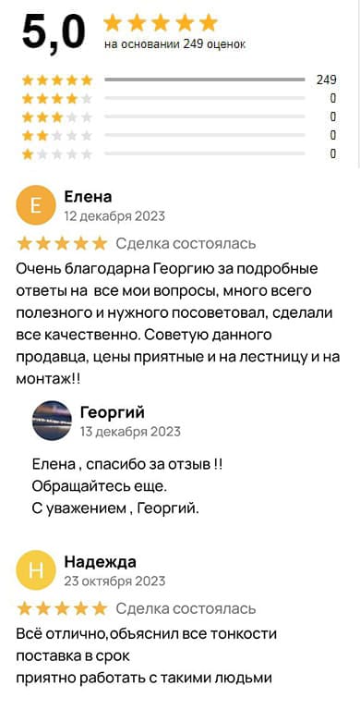Select the two-star rating filter row

point(179,135)
